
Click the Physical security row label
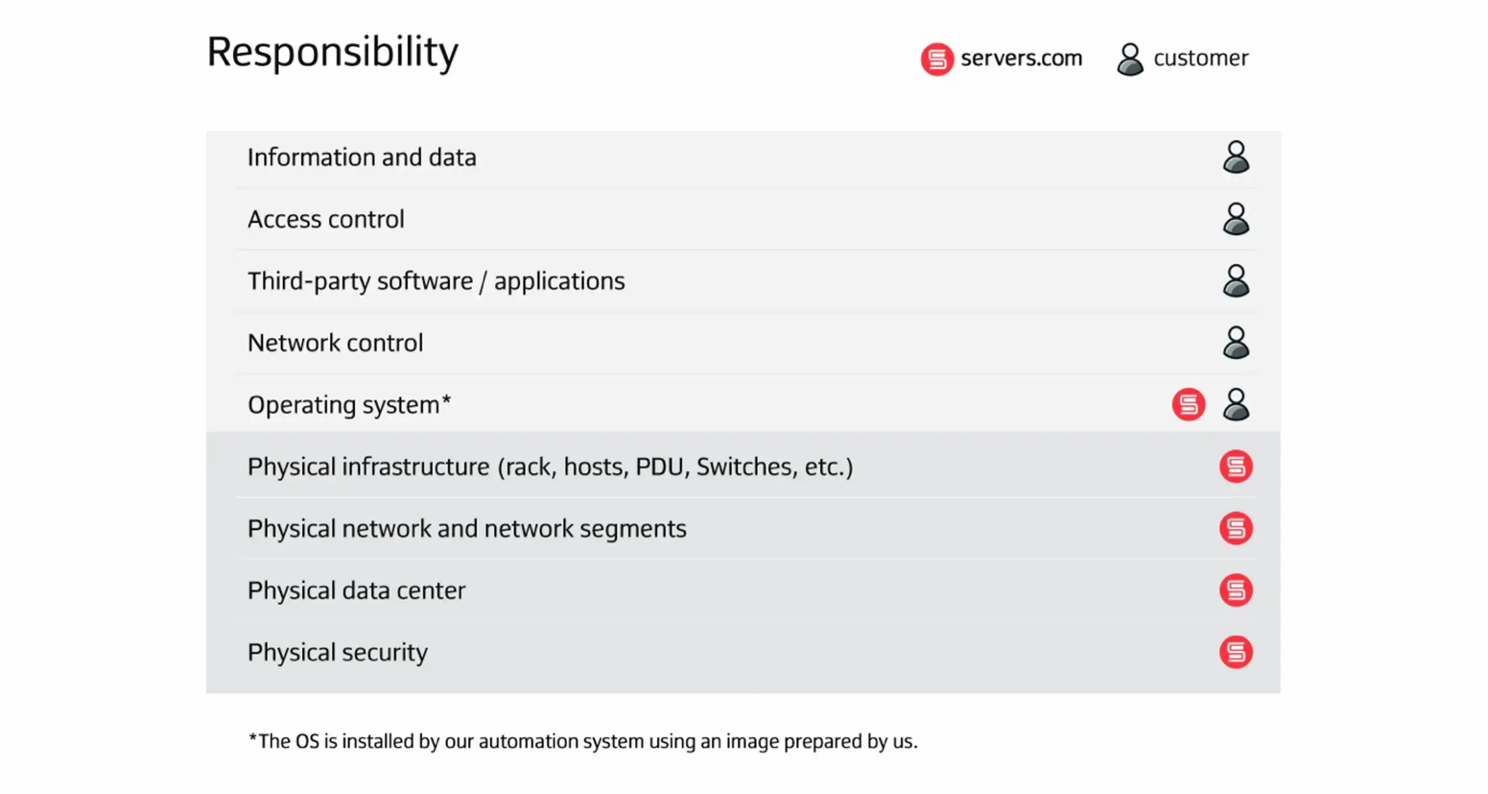tap(337, 652)
